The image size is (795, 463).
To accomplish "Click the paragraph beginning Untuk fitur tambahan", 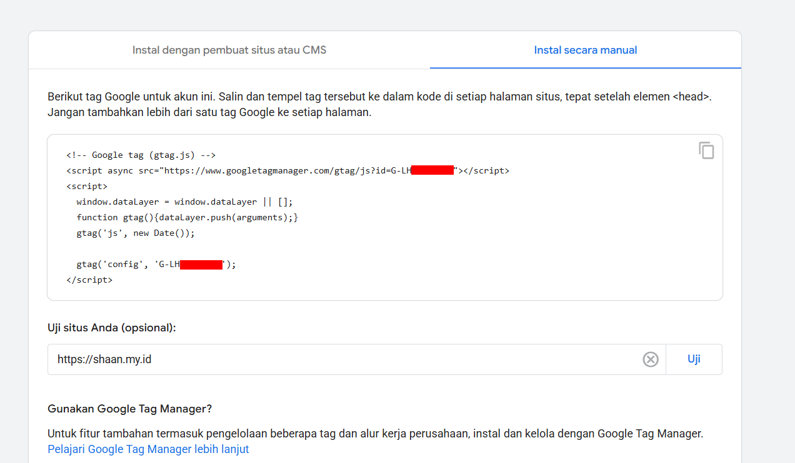I will point(376,433).
